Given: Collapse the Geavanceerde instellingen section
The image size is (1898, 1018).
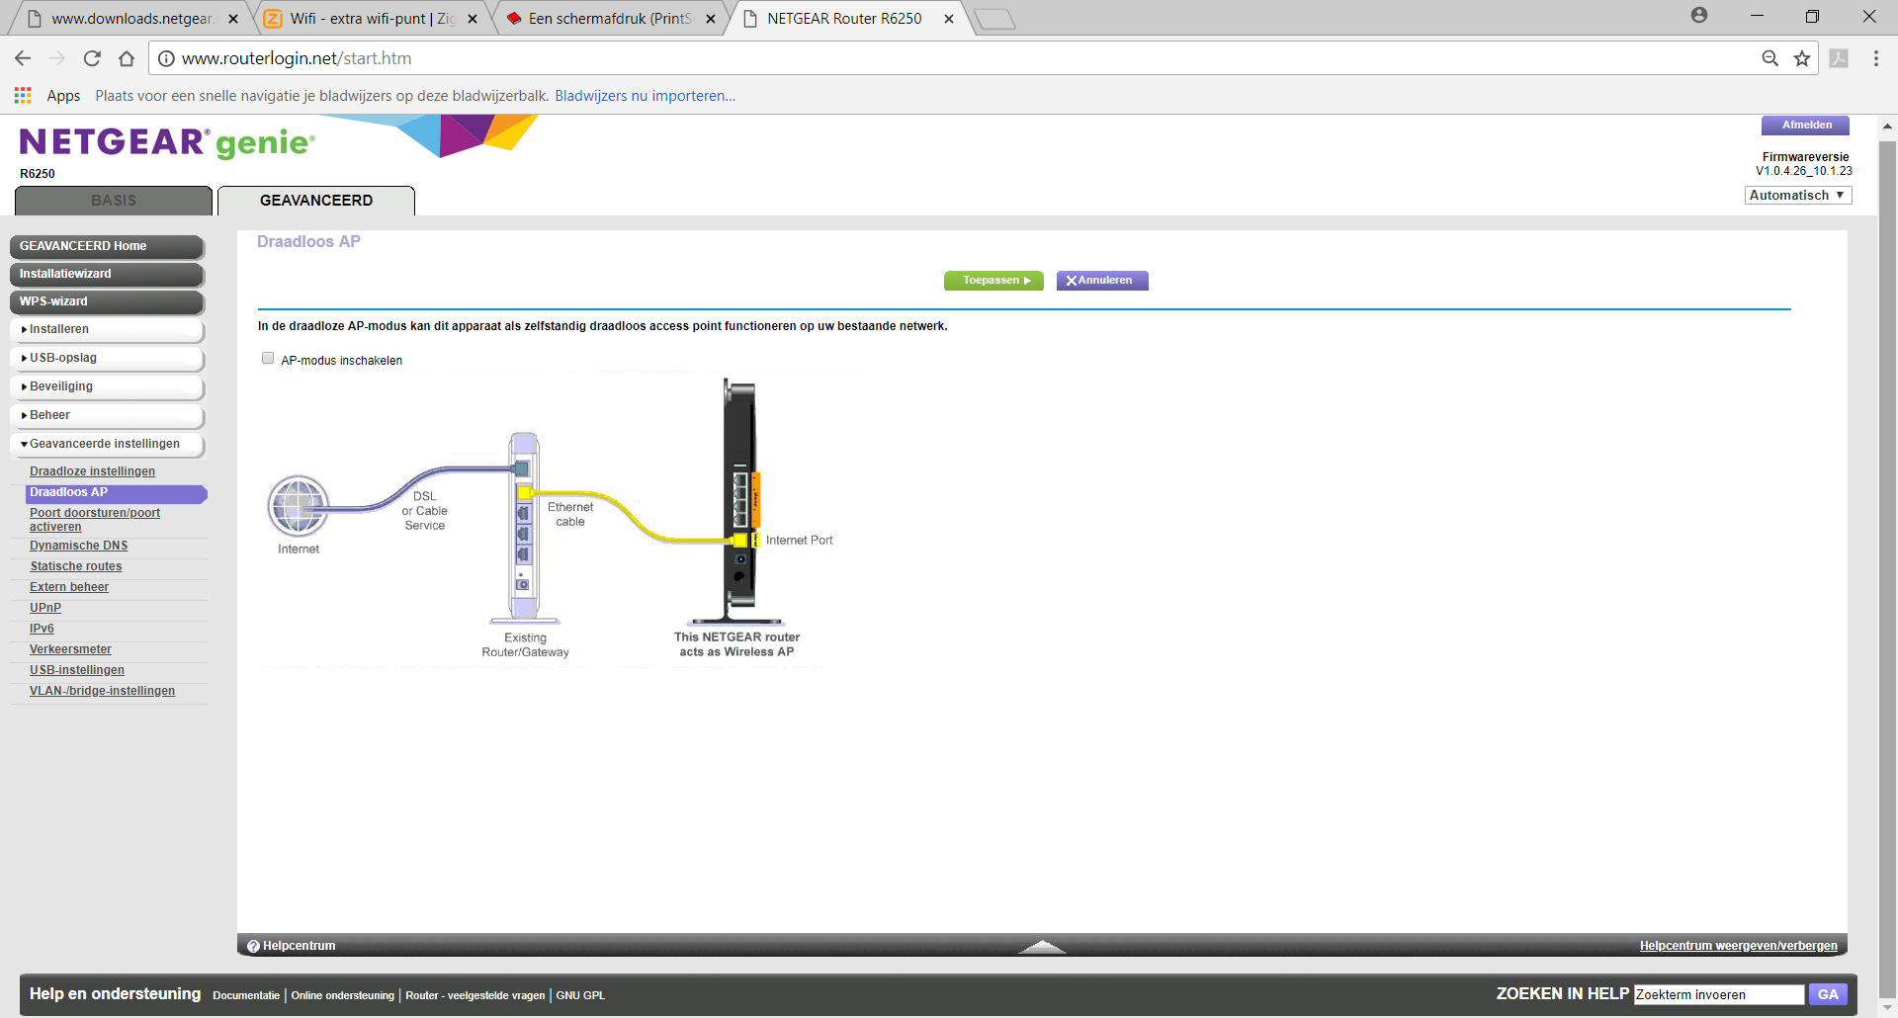Looking at the screenshot, I should pyautogui.click(x=107, y=444).
